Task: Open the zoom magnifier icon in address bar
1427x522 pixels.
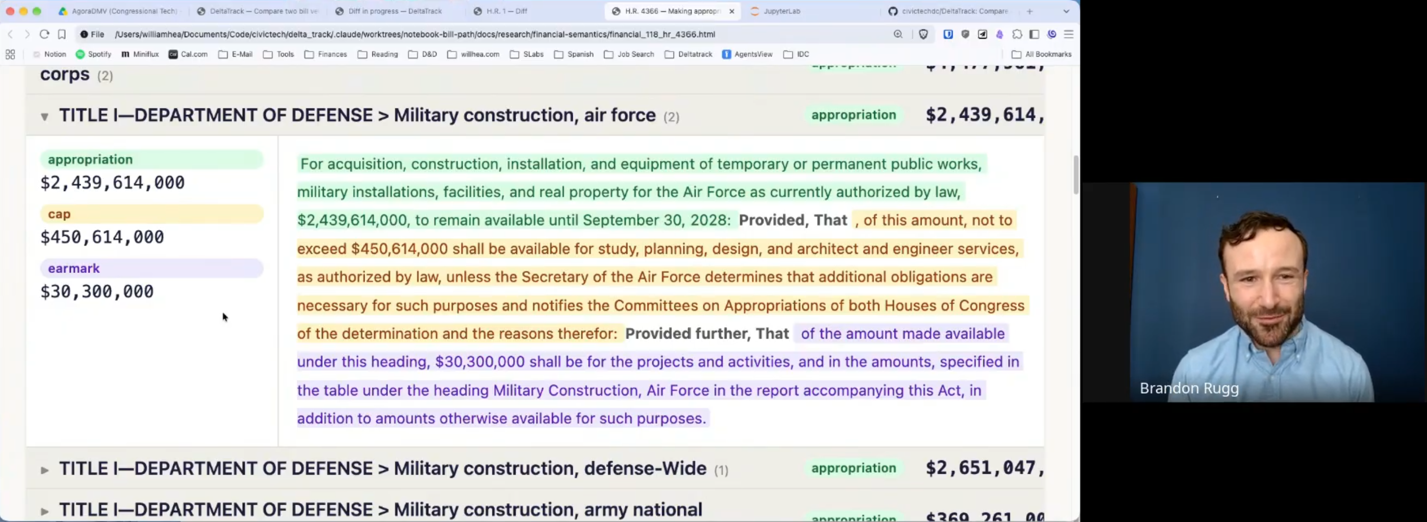Action: 898,34
